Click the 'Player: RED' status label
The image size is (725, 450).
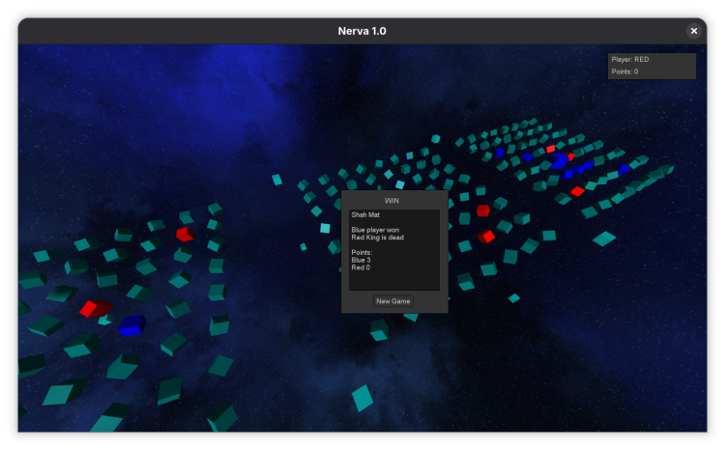[630, 59]
